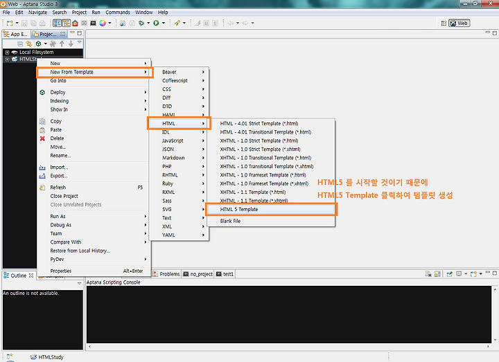499x362 pixels.
Task: Click the globe preview toolbar icon
Action: point(123,23)
